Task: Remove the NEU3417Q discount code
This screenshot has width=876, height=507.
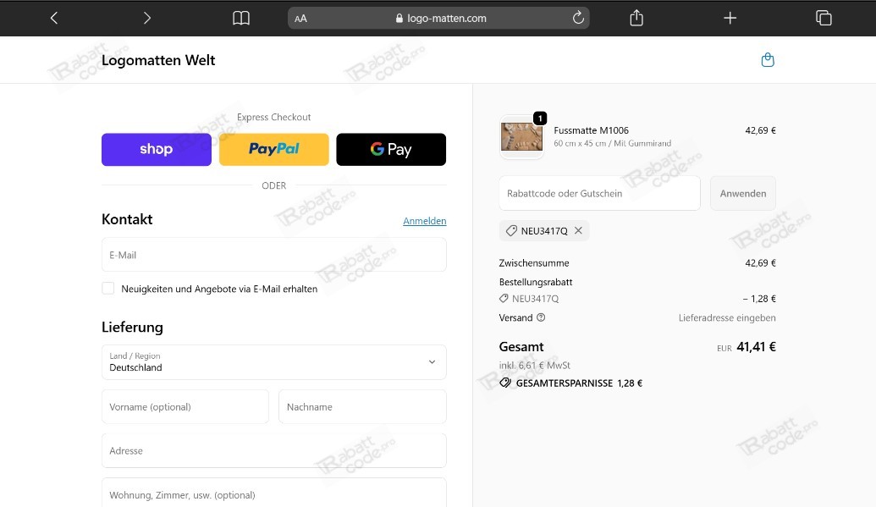Action: tap(578, 230)
